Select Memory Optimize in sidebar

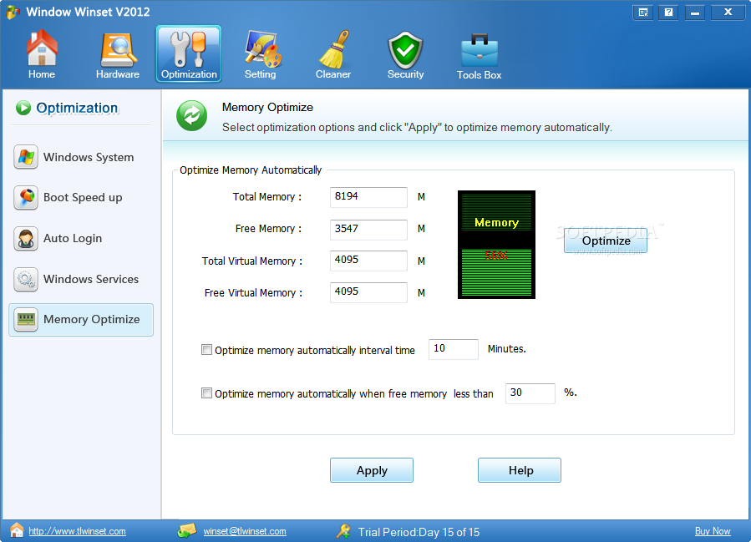pos(81,319)
